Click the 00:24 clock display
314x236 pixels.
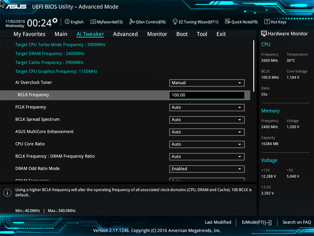39,23
